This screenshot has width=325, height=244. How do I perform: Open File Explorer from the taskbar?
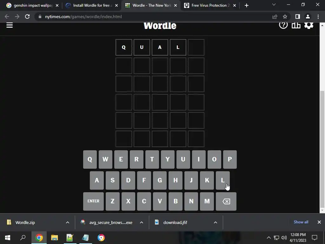(x=55, y=238)
